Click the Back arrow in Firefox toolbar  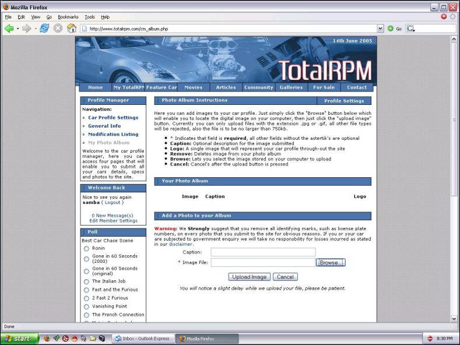point(9,28)
